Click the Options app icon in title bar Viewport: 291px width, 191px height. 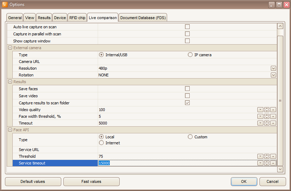point(5,5)
